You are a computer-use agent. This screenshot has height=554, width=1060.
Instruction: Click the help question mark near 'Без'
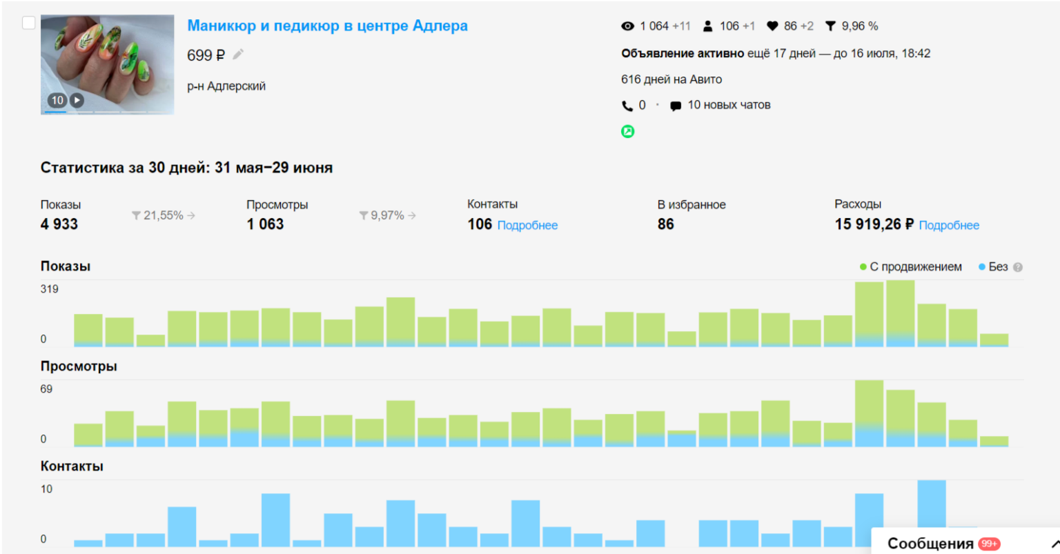coord(1018,267)
